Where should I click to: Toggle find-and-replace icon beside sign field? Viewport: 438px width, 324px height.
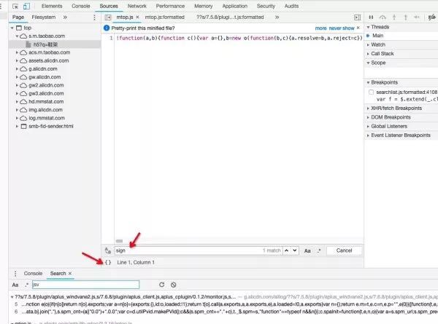pos(108,250)
